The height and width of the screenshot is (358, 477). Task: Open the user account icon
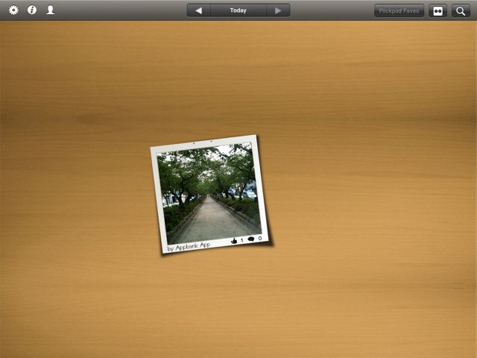coord(51,10)
